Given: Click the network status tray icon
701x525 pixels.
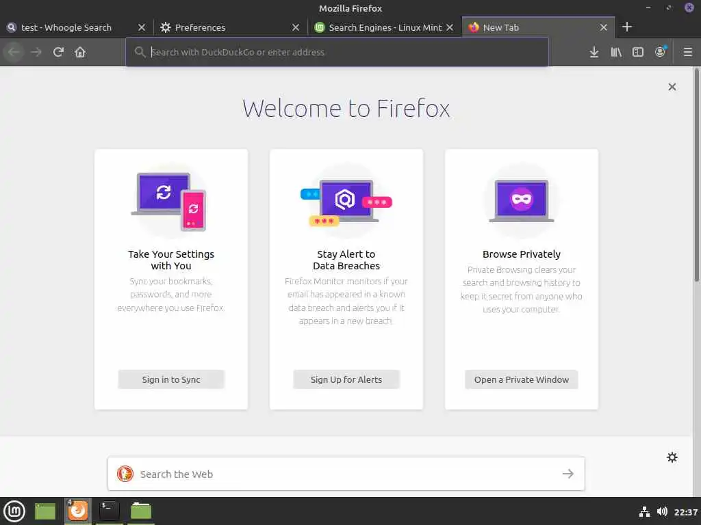Looking at the screenshot, I should pyautogui.click(x=644, y=511).
